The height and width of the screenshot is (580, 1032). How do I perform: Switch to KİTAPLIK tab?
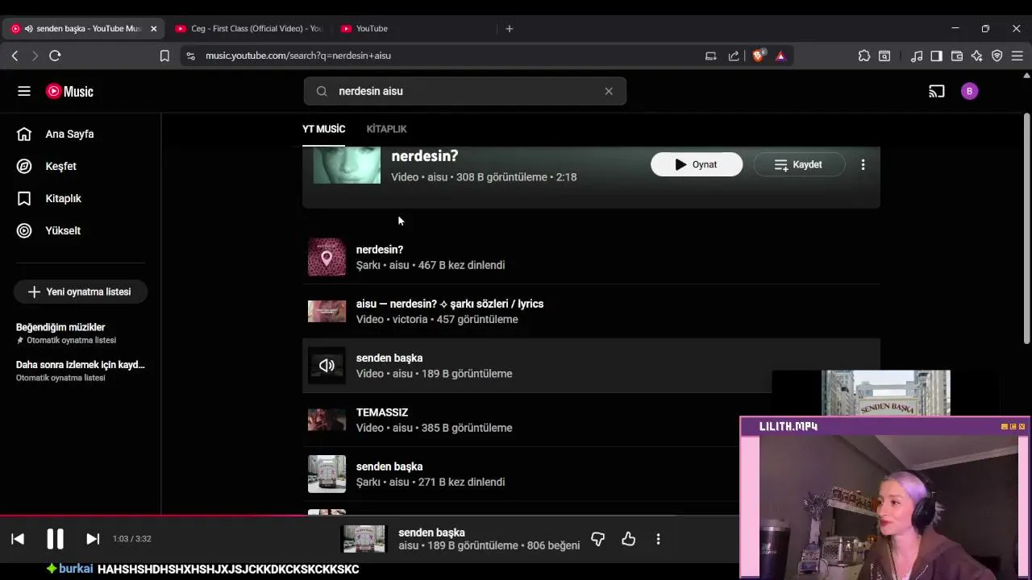point(386,129)
